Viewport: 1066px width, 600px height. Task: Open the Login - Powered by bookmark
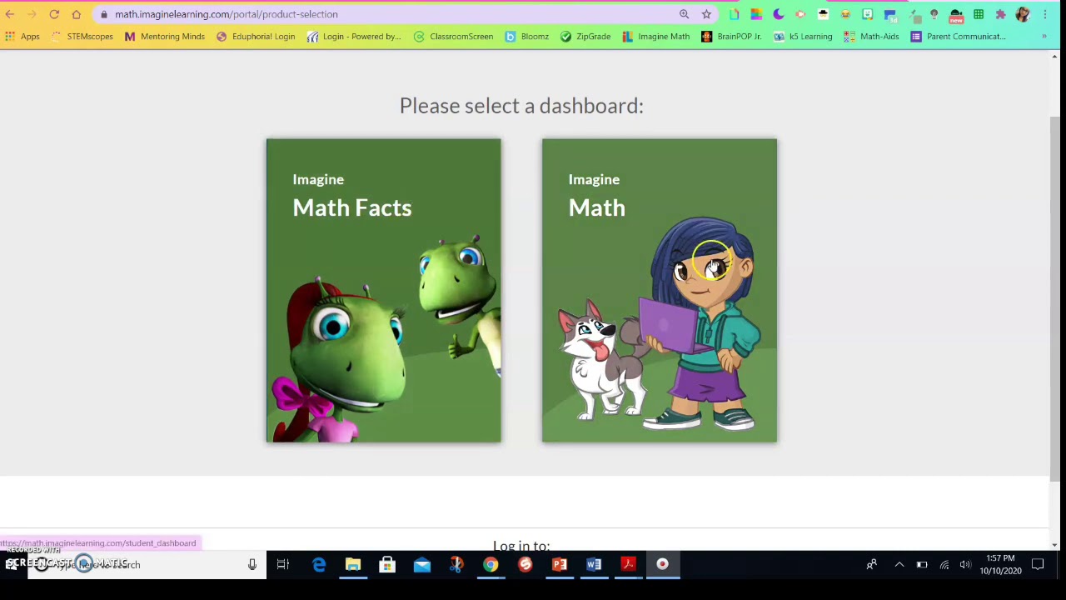pos(354,37)
